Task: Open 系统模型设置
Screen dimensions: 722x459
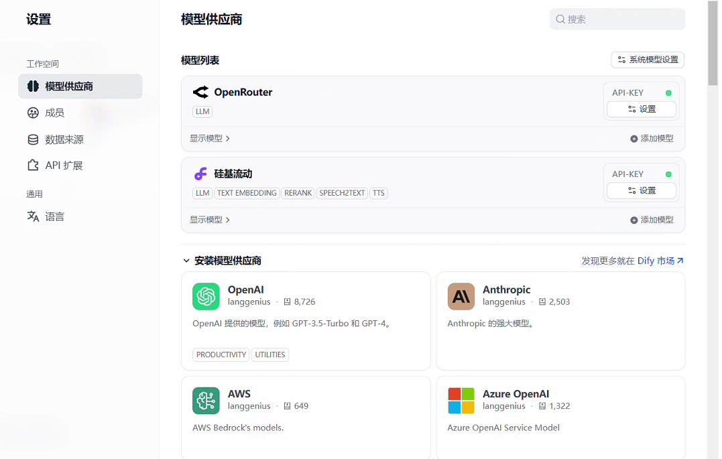Action: (648, 60)
